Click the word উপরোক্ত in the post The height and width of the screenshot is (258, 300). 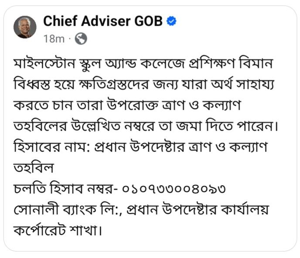coord(122,106)
